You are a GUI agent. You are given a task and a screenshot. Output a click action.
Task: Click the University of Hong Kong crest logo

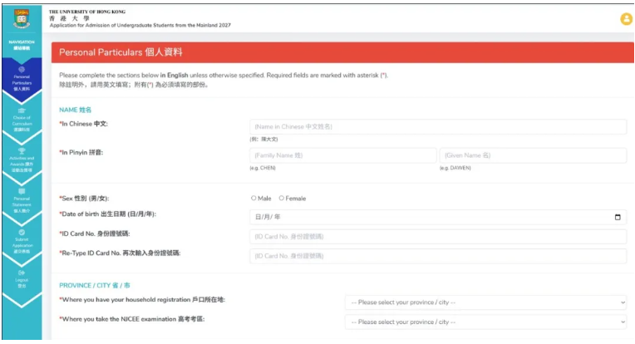22,18
